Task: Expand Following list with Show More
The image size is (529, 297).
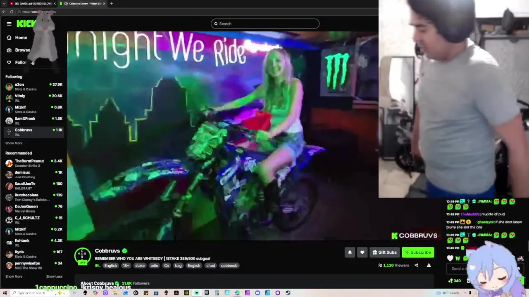Action: pyautogui.click(x=14, y=143)
